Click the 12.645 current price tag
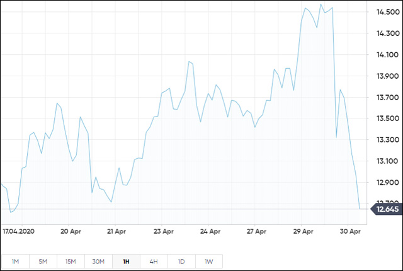 [x=385, y=209]
